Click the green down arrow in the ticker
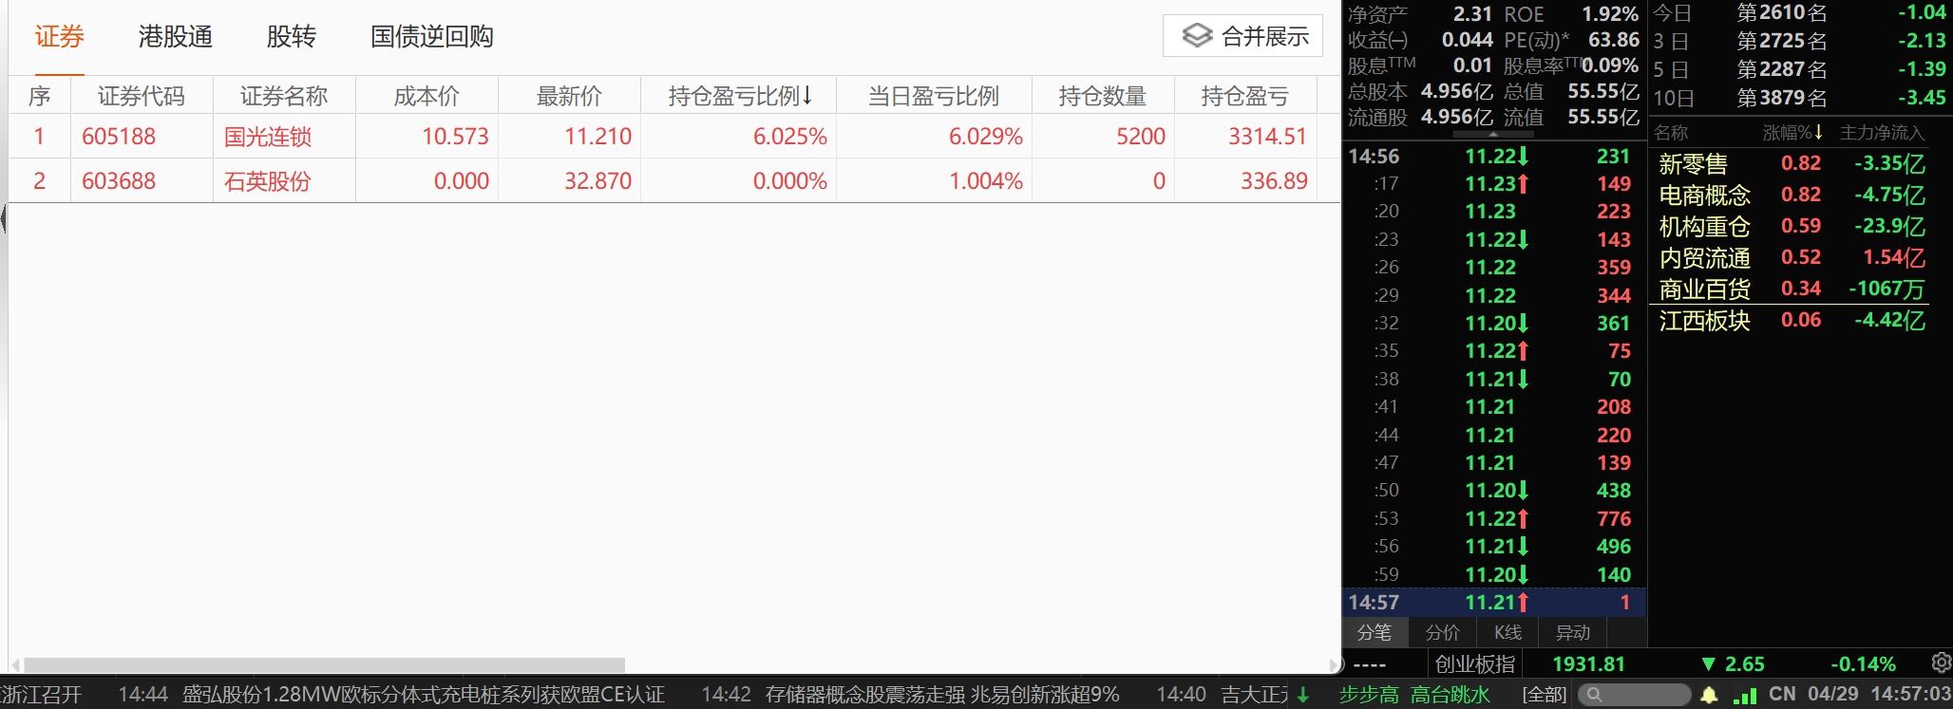The width and height of the screenshot is (1953, 709). [1303, 695]
